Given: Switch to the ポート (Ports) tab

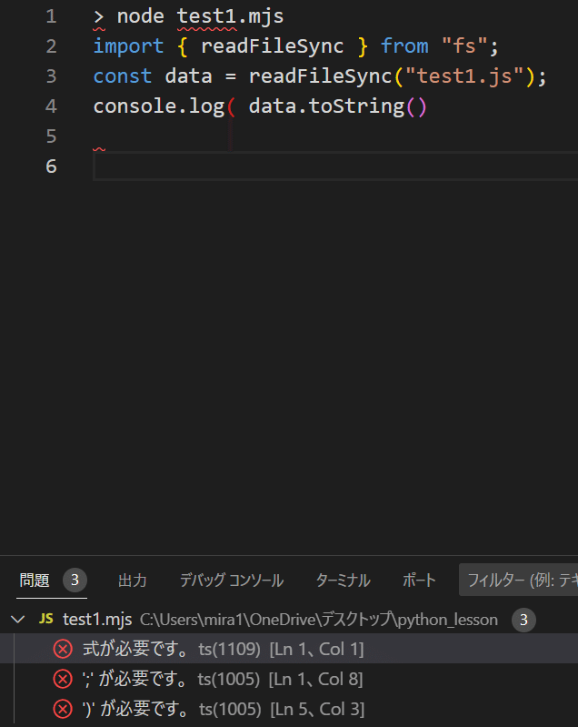Looking at the screenshot, I should coord(419,580).
